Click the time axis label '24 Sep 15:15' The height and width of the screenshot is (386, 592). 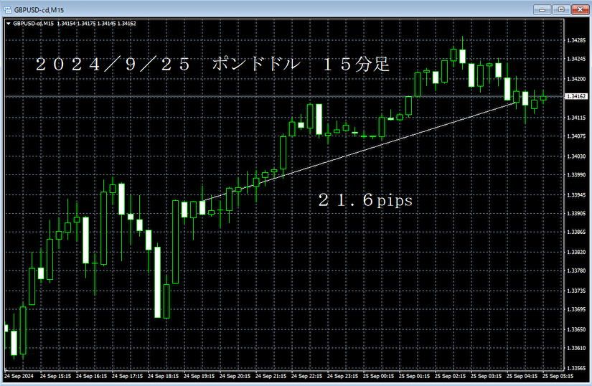click(x=55, y=376)
